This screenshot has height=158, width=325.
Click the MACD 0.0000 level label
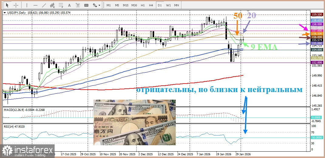(317, 118)
